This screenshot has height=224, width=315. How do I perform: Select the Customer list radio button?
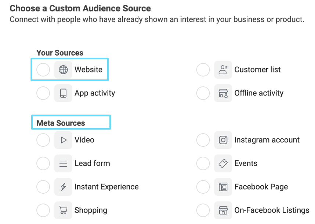(x=203, y=70)
